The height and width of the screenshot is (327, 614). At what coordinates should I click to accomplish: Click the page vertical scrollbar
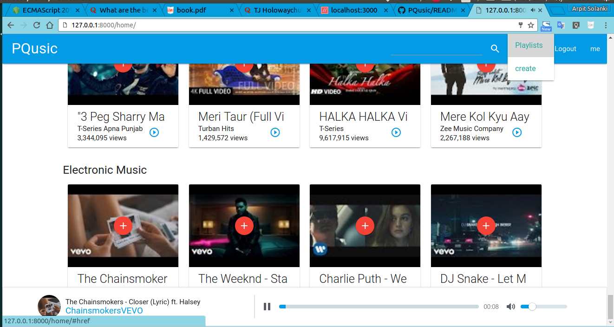coord(610,307)
